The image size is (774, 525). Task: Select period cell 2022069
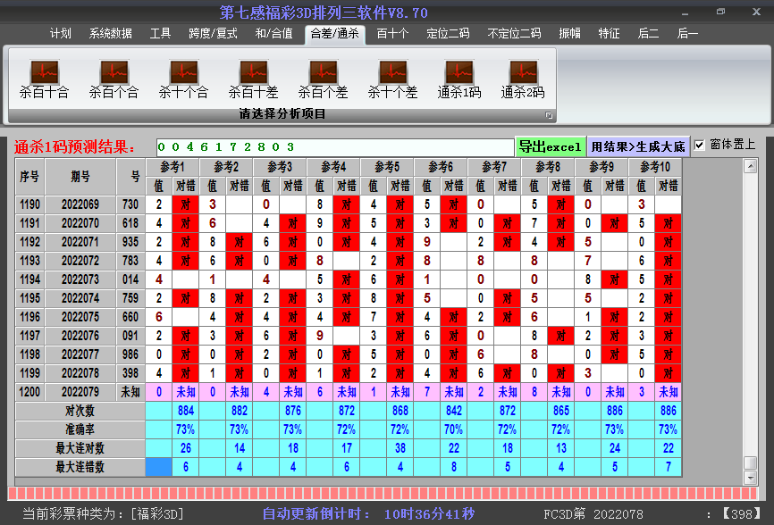[x=80, y=204]
